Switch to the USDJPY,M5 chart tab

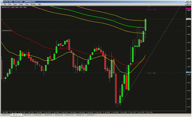27,115
